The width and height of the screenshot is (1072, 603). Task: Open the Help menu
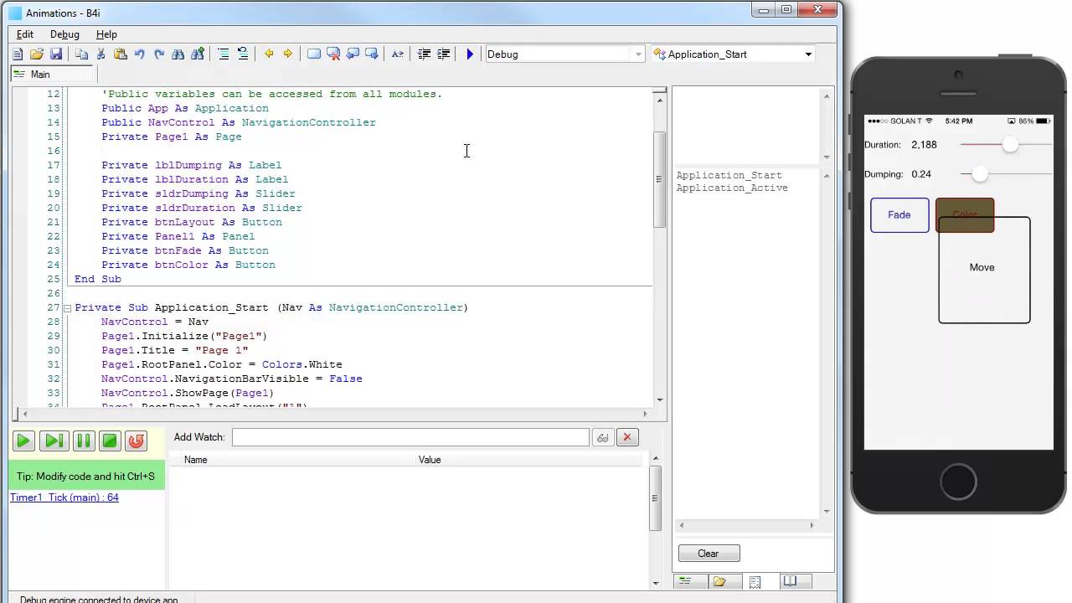tap(106, 34)
